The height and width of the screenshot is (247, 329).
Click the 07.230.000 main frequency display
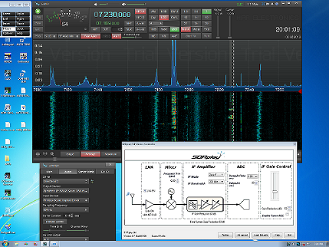[112, 14]
